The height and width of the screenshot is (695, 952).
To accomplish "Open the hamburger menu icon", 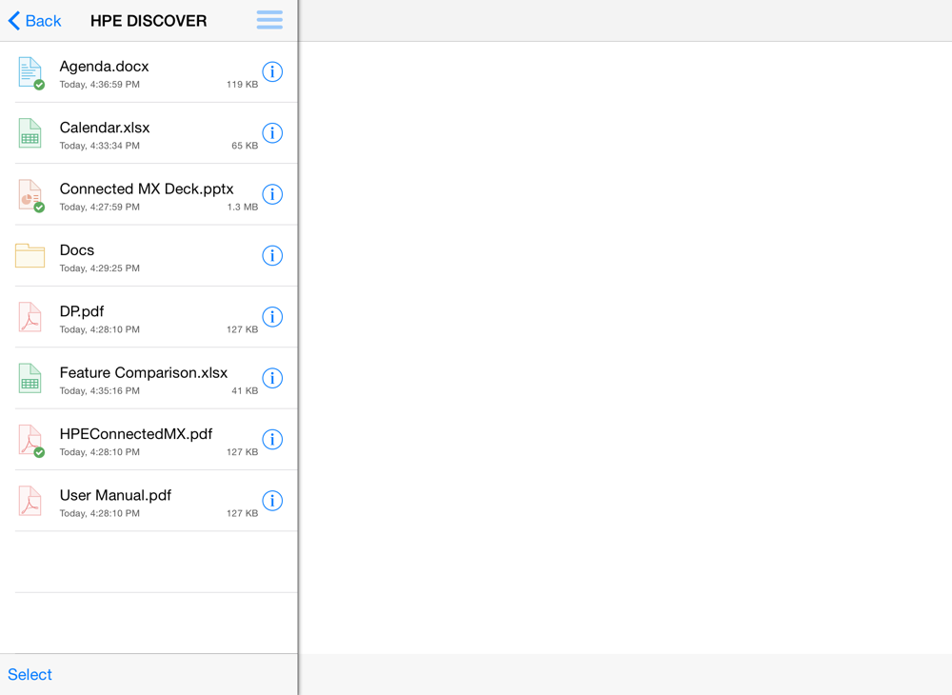I will pos(269,20).
